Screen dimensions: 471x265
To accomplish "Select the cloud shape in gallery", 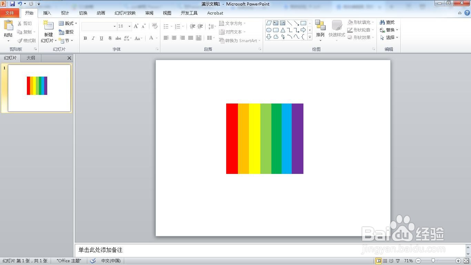I will coord(276,37).
